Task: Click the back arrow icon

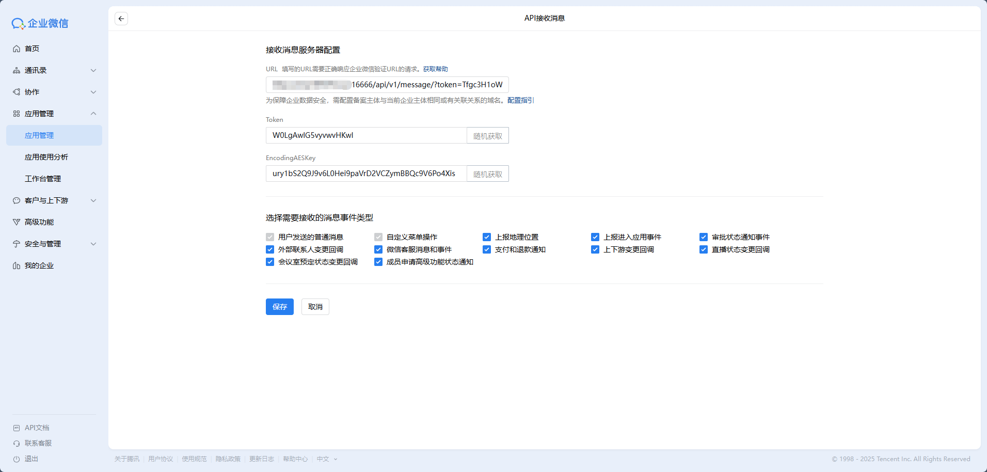Action: [x=121, y=19]
